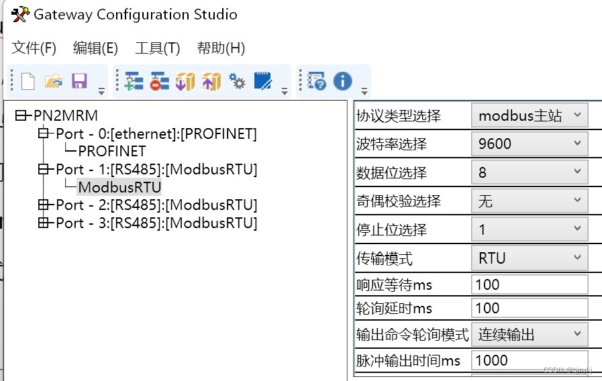The height and width of the screenshot is (381, 602).
Task: Click the 奇偶校验选择 label
Action: 399,201
